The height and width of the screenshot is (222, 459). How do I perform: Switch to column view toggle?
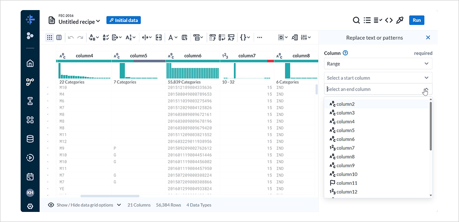[x=59, y=37]
